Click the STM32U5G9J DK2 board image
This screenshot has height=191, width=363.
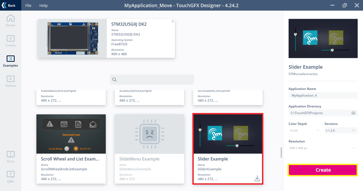(x=72, y=38)
